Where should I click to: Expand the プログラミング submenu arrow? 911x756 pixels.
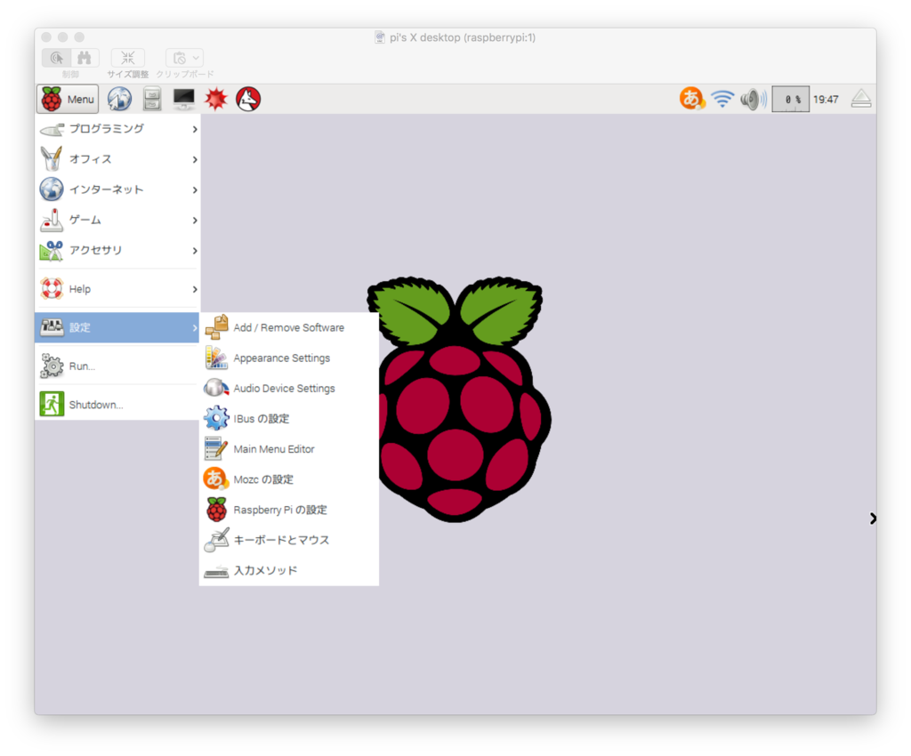(195, 129)
